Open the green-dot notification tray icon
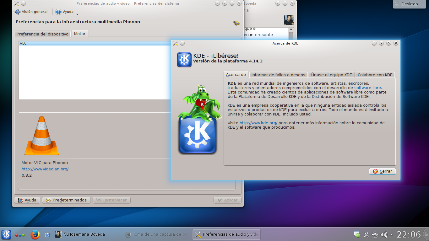 pyautogui.click(x=357, y=234)
